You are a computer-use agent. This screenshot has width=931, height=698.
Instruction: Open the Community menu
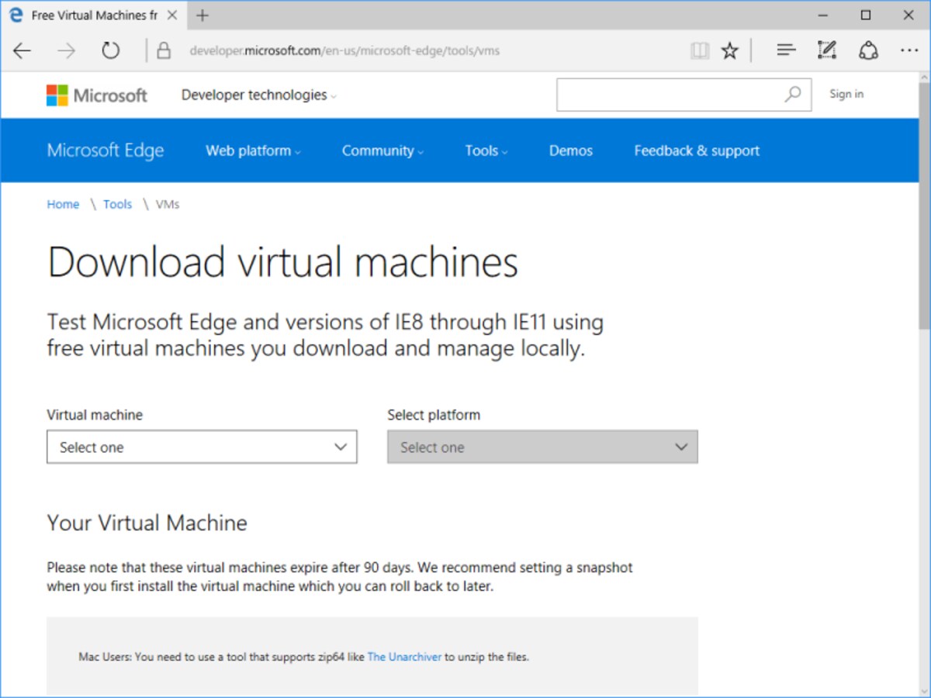[382, 150]
